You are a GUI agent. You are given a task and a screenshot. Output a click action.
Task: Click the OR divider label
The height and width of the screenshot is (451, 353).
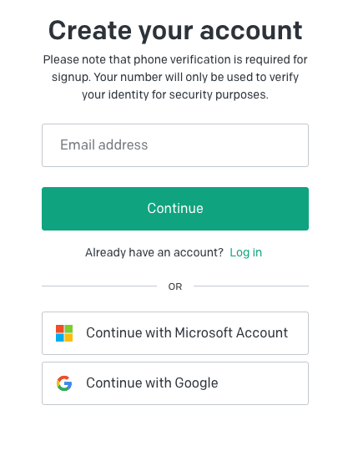(175, 286)
